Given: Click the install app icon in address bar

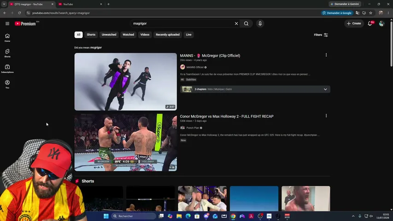Looking at the screenshot, I should click(x=364, y=13).
